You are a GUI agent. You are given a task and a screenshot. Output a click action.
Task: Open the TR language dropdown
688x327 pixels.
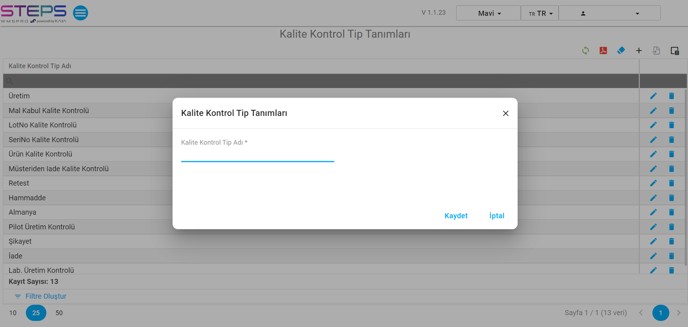click(x=540, y=13)
